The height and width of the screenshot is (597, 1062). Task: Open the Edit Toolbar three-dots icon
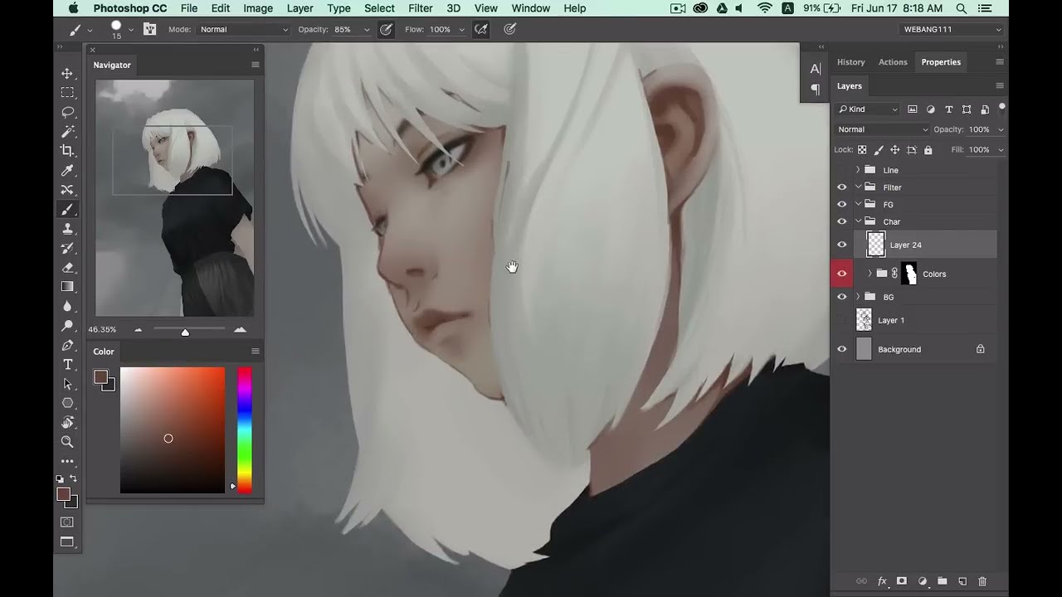click(x=67, y=461)
